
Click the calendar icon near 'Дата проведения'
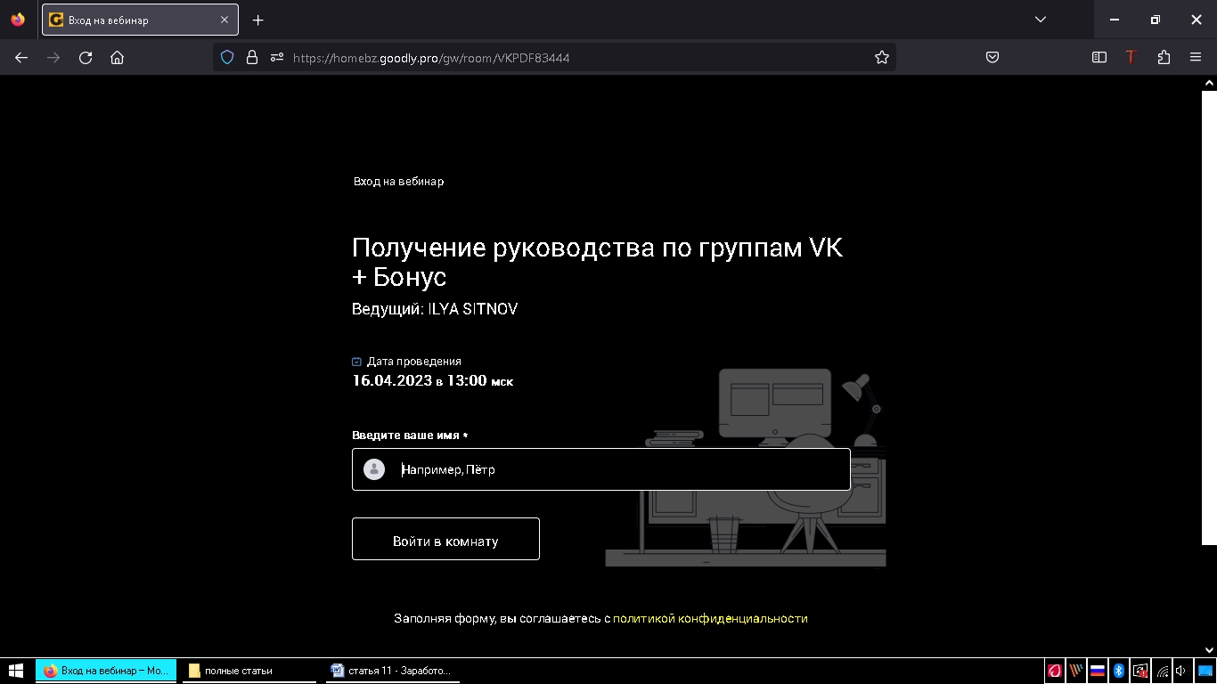(x=357, y=362)
